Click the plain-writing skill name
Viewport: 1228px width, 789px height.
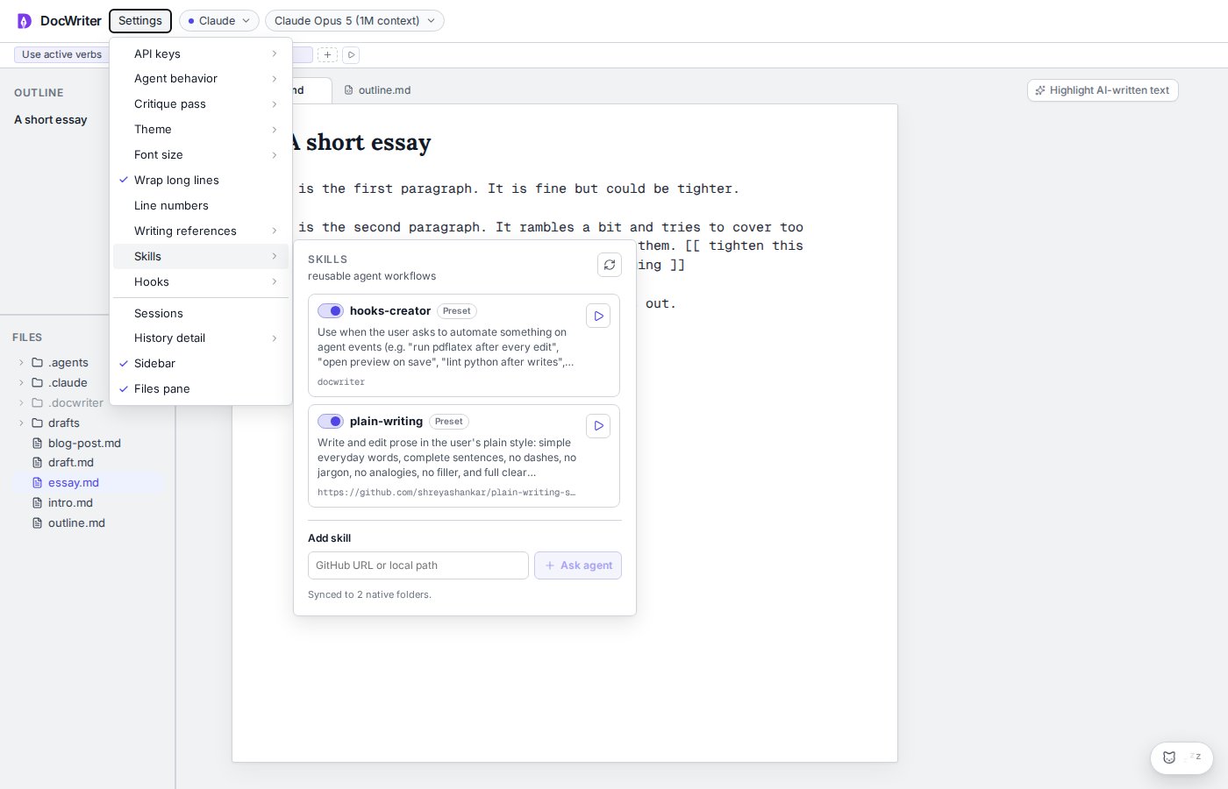(x=386, y=422)
